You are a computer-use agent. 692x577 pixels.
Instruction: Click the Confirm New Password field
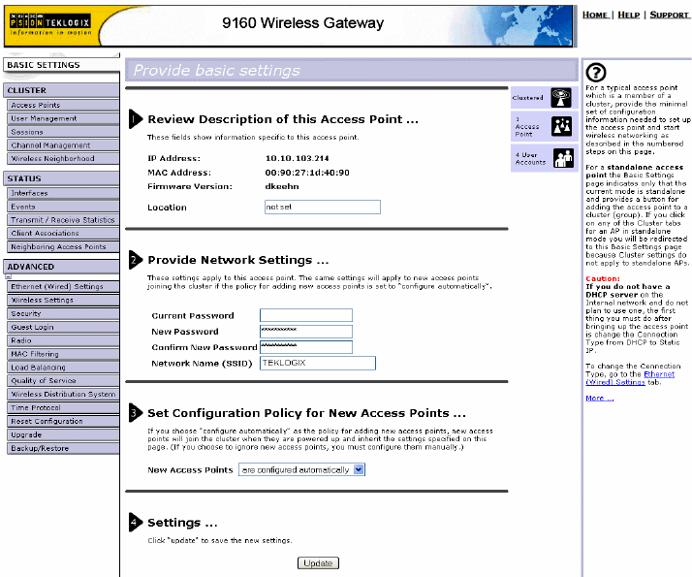point(306,347)
